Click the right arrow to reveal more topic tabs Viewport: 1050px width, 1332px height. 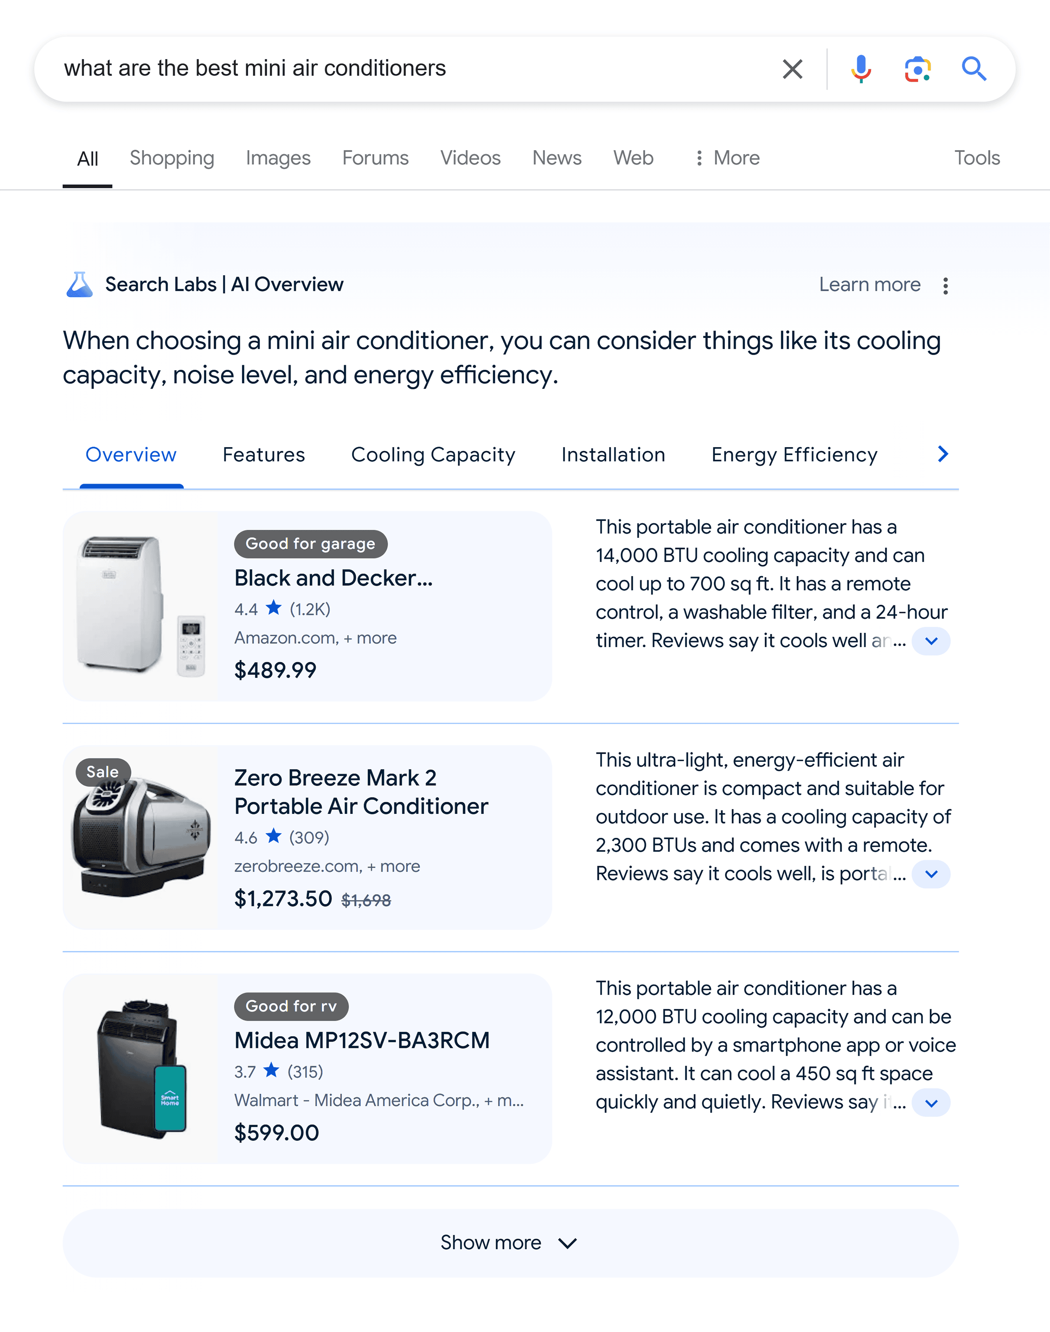(942, 455)
